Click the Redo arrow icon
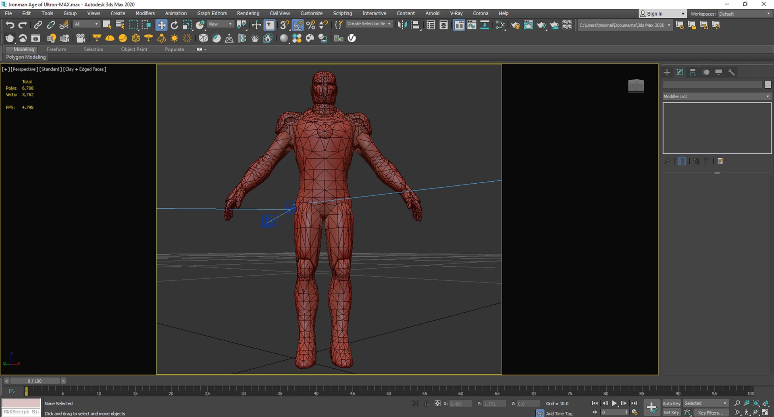Viewport: 774px width, 417px height. point(23,25)
